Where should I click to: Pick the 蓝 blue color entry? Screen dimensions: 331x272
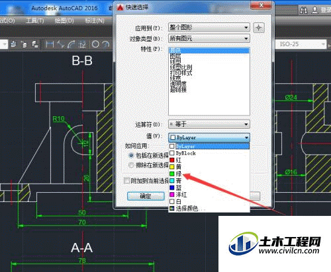pos(209,187)
